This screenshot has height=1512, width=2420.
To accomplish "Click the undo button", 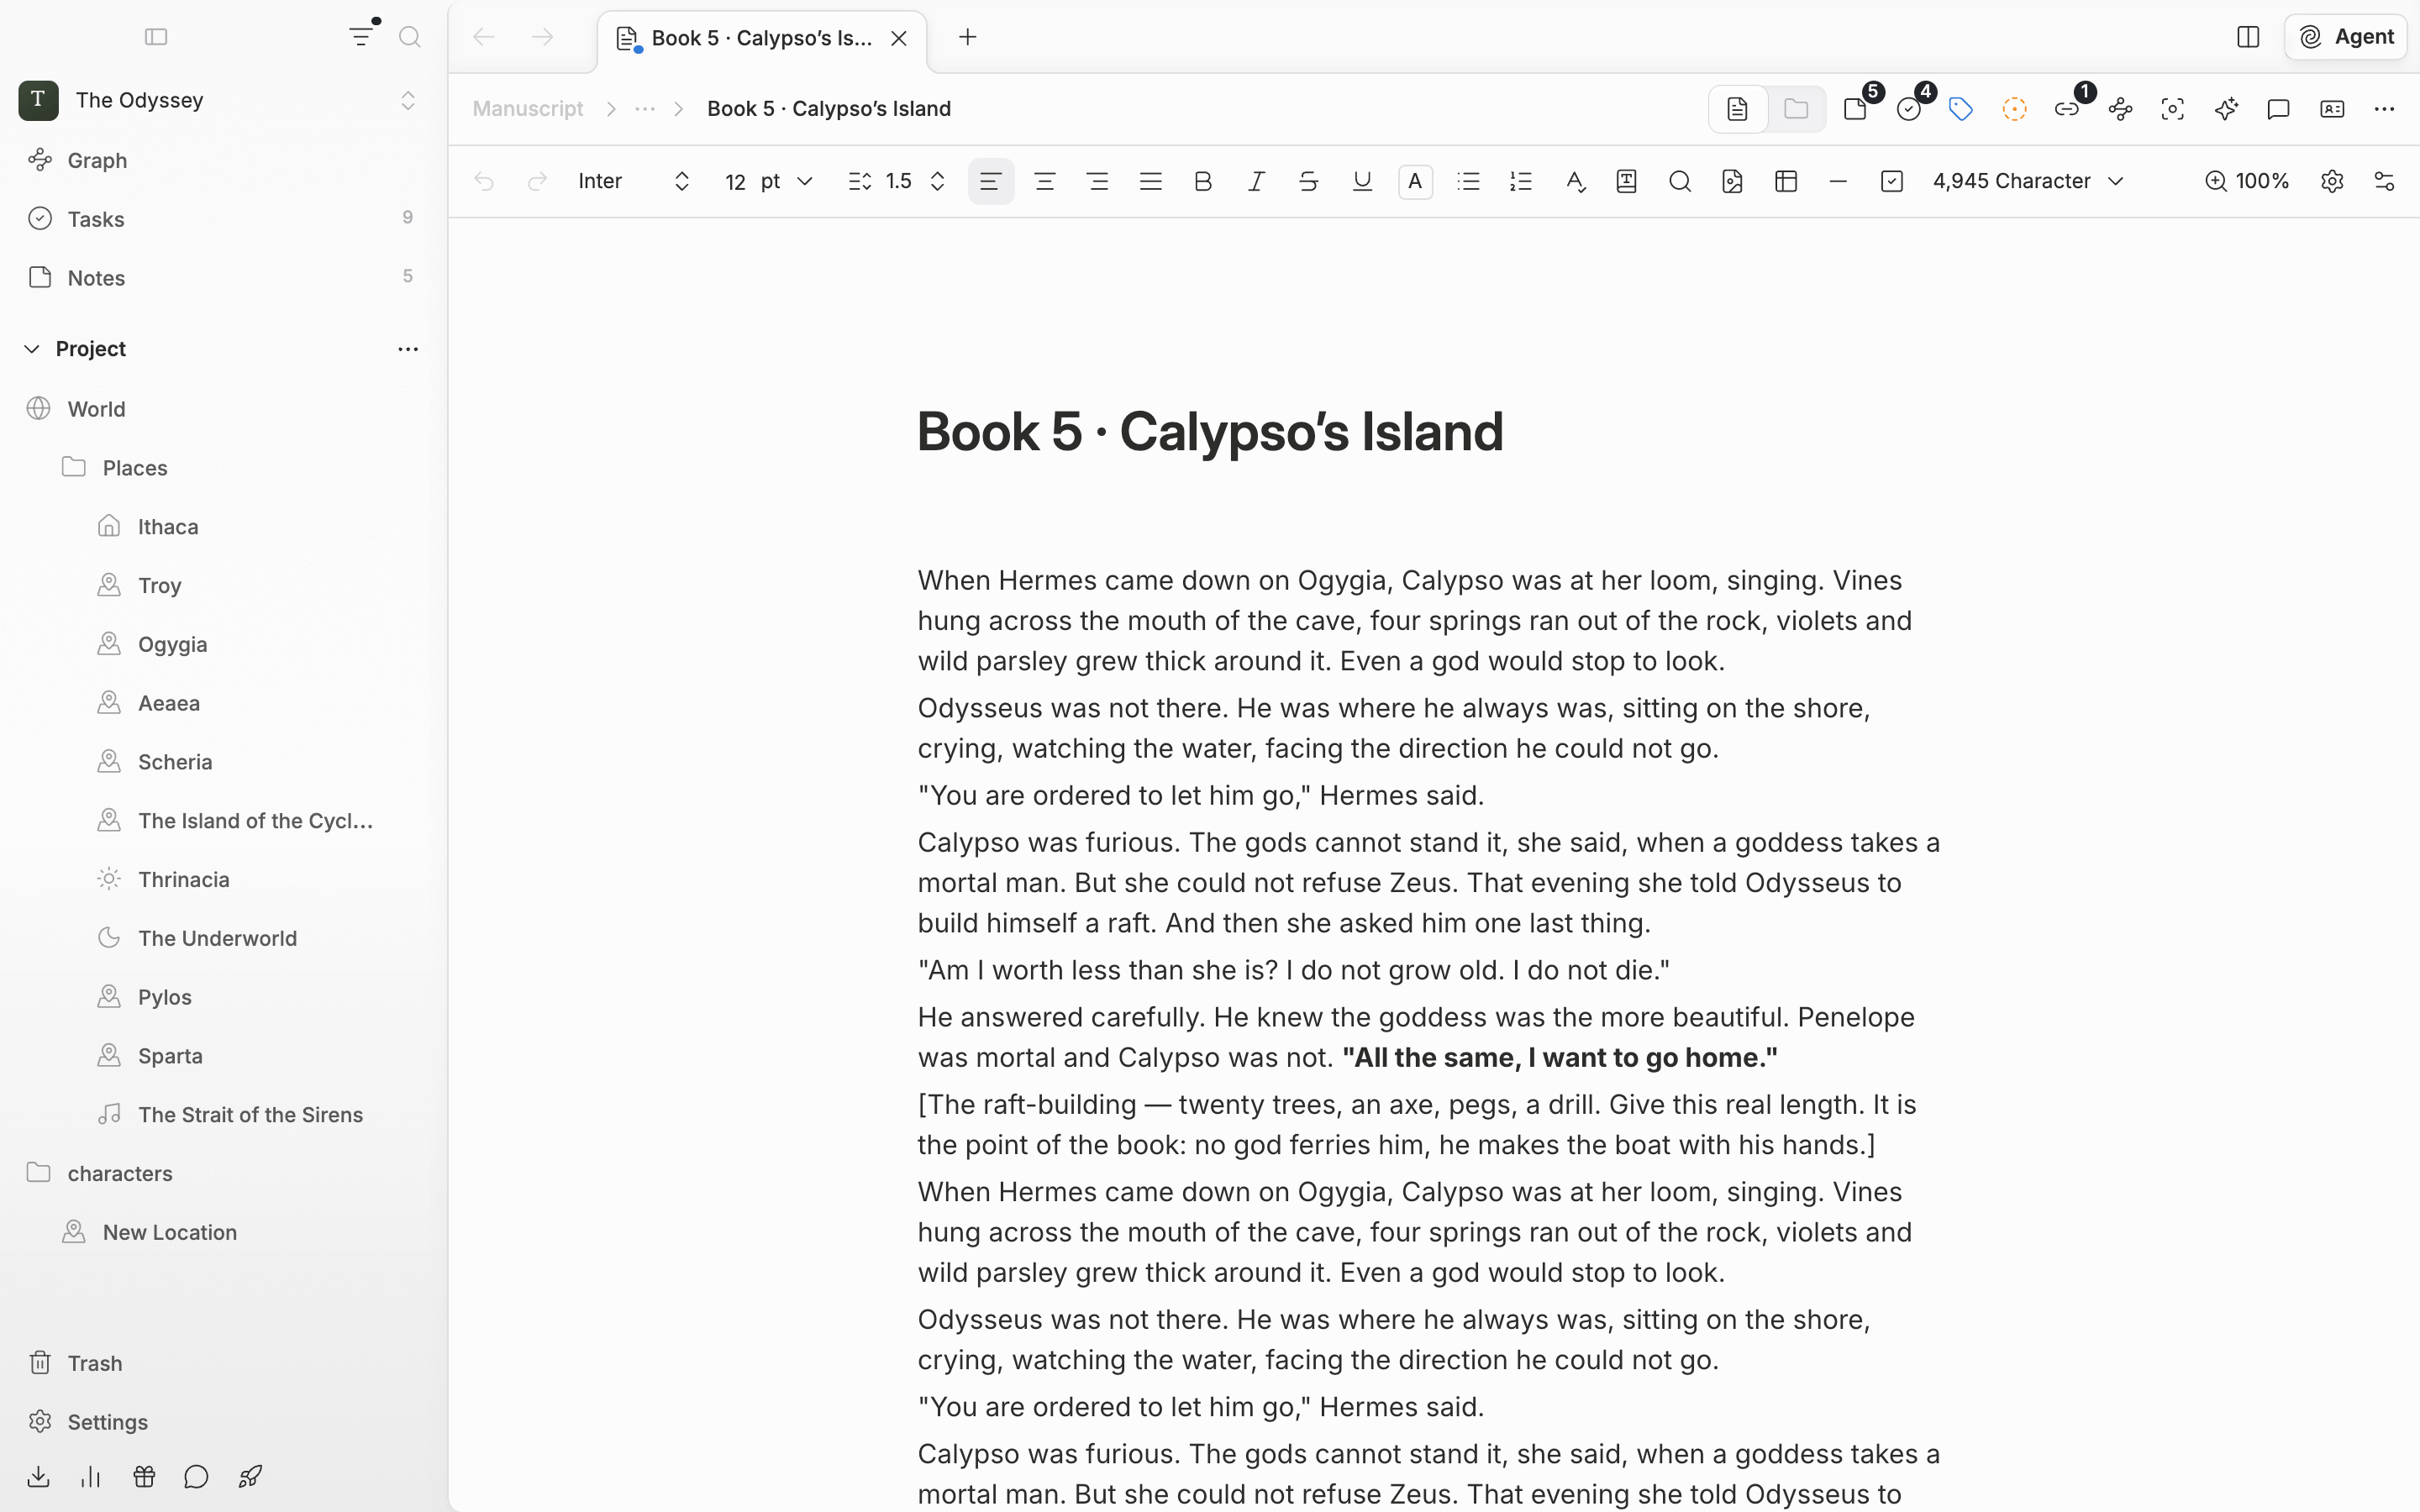I will (484, 181).
